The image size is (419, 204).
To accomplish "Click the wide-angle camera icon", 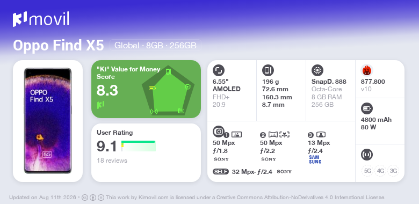I will (273, 135).
